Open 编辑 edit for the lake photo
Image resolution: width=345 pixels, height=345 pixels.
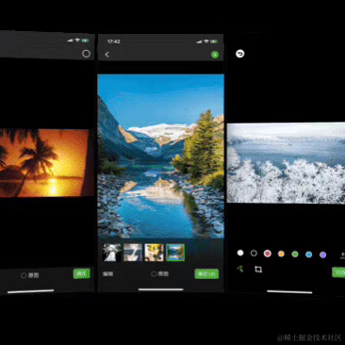coord(108,274)
